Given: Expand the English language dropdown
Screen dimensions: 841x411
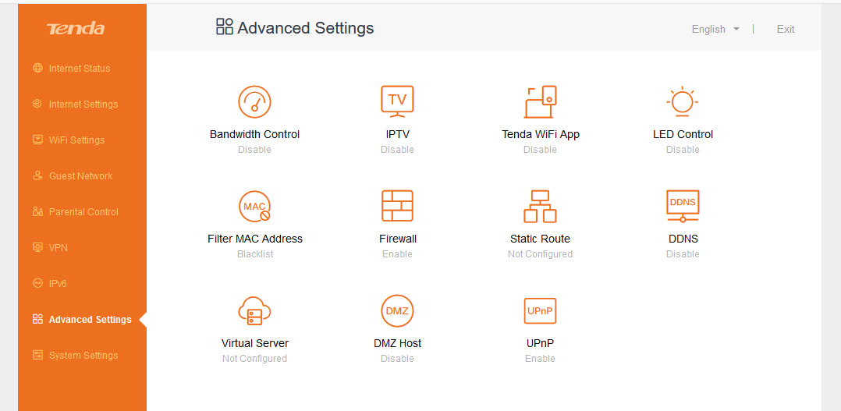Looking at the screenshot, I should pos(715,30).
